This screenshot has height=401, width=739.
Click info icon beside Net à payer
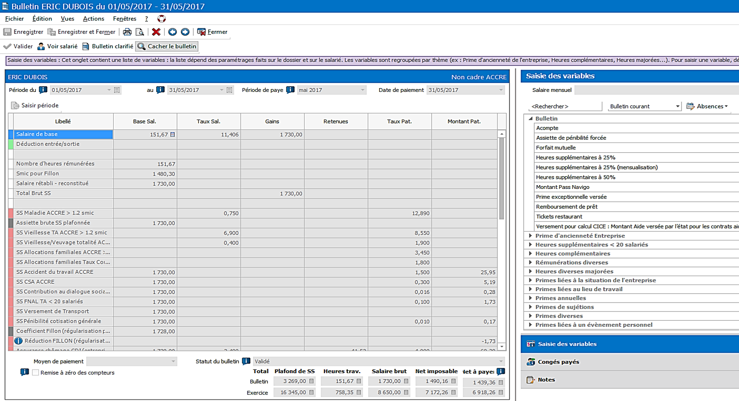[501, 371]
